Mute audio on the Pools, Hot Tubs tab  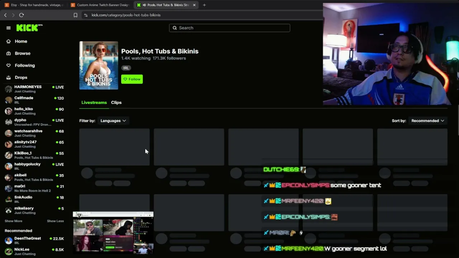144,5
